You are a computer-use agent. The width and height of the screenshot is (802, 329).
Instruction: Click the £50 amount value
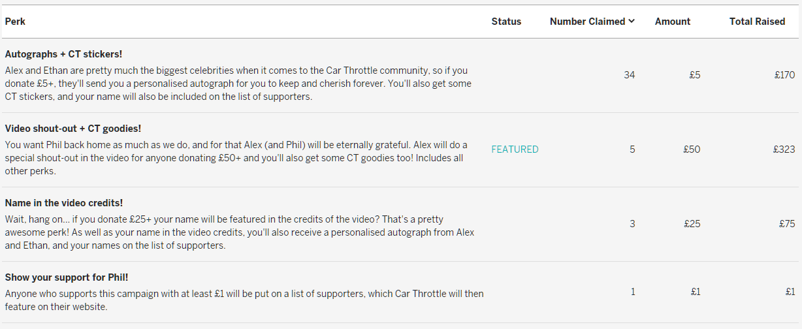point(692,149)
